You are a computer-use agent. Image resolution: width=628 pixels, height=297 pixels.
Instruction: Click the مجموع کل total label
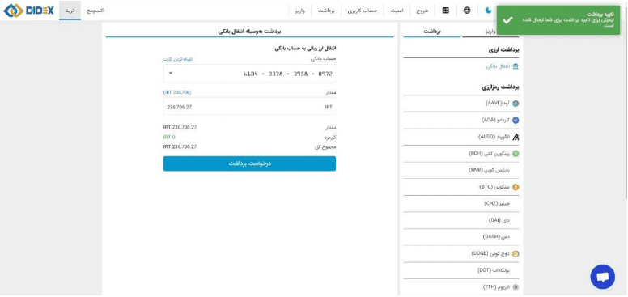point(325,147)
